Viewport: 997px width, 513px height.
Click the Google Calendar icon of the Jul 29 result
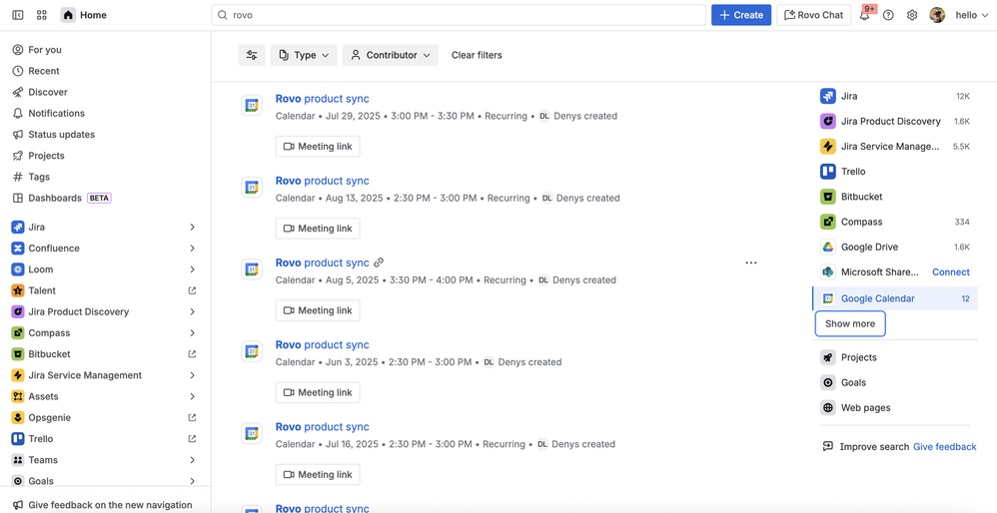pyautogui.click(x=252, y=106)
